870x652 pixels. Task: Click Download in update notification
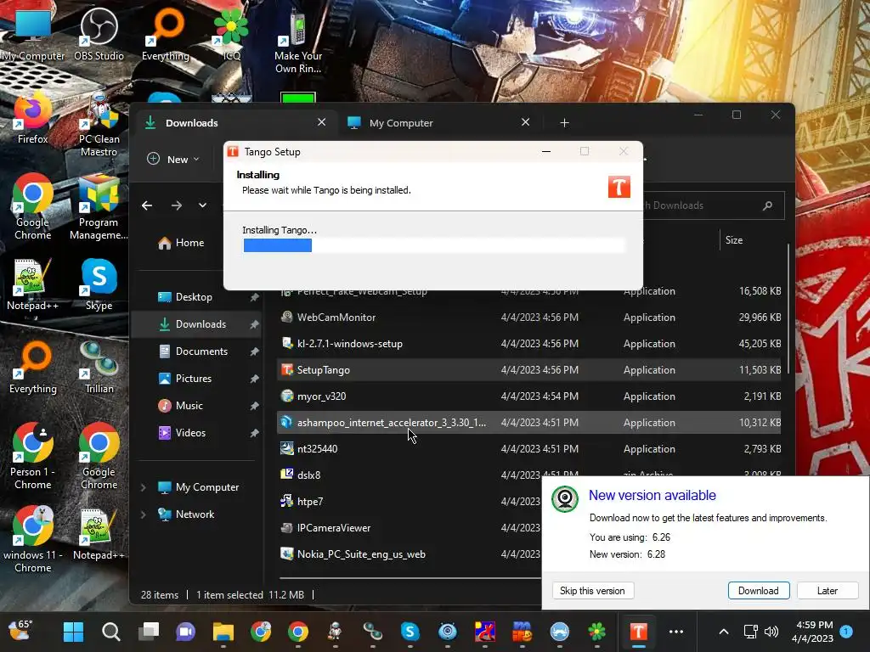(x=758, y=591)
